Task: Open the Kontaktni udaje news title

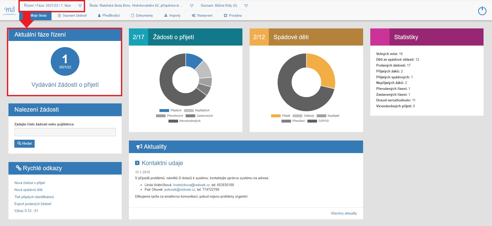Action: coord(162,163)
